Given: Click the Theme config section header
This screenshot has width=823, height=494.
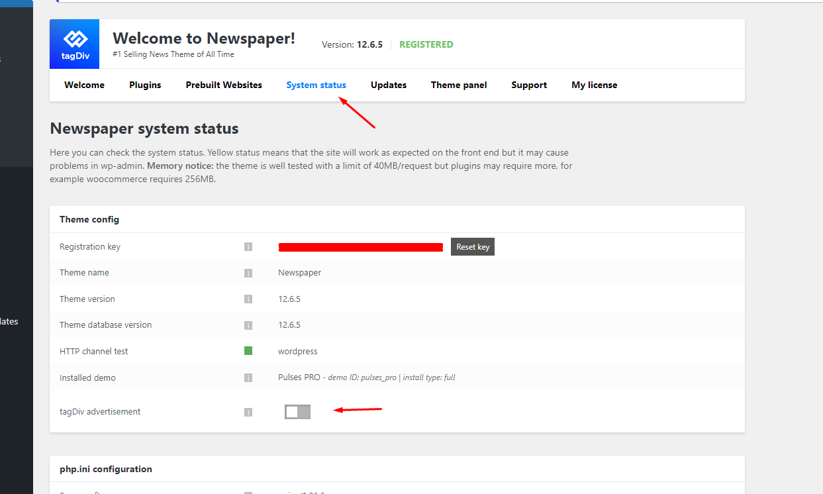Looking at the screenshot, I should coord(89,219).
